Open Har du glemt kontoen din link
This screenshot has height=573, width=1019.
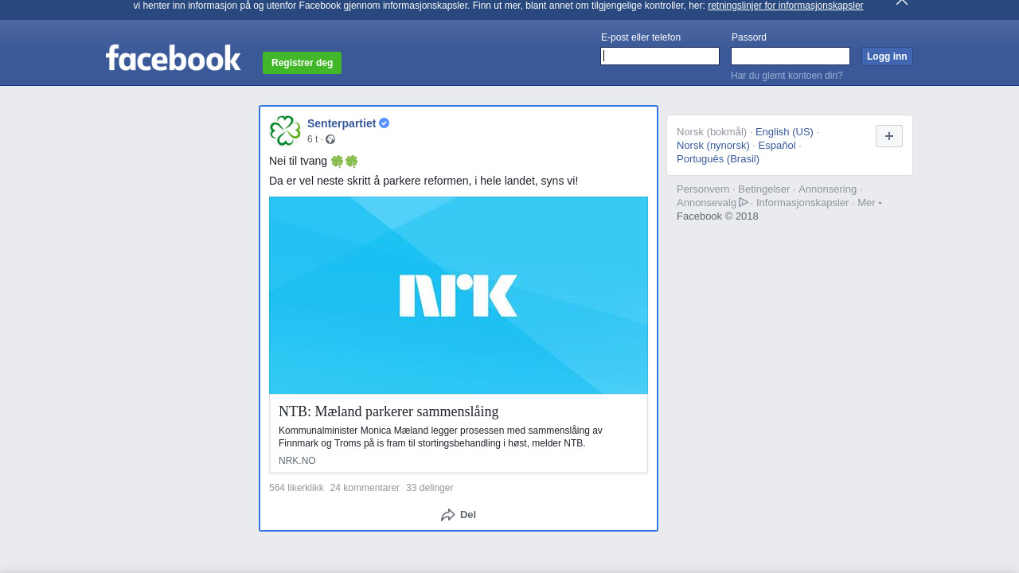[x=787, y=76]
